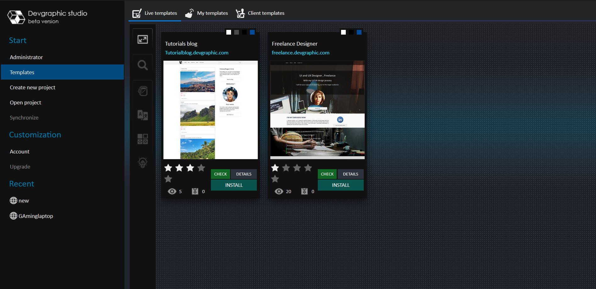This screenshot has height=289, width=596.
Task: Select black color swatch on Freelance Designer
Action: (x=351, y=32)
